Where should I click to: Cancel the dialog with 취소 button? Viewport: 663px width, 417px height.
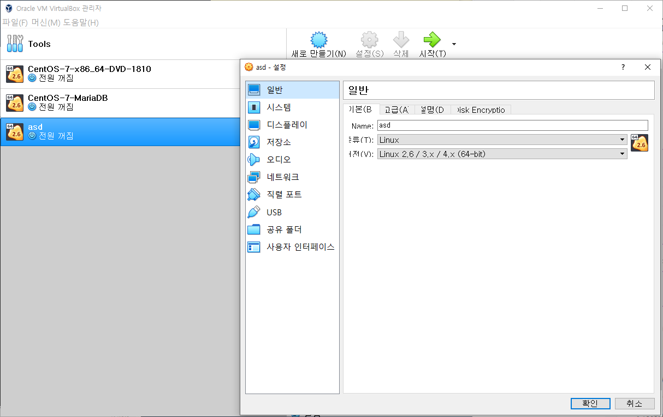pyautogui.click(x=635, y=403)
